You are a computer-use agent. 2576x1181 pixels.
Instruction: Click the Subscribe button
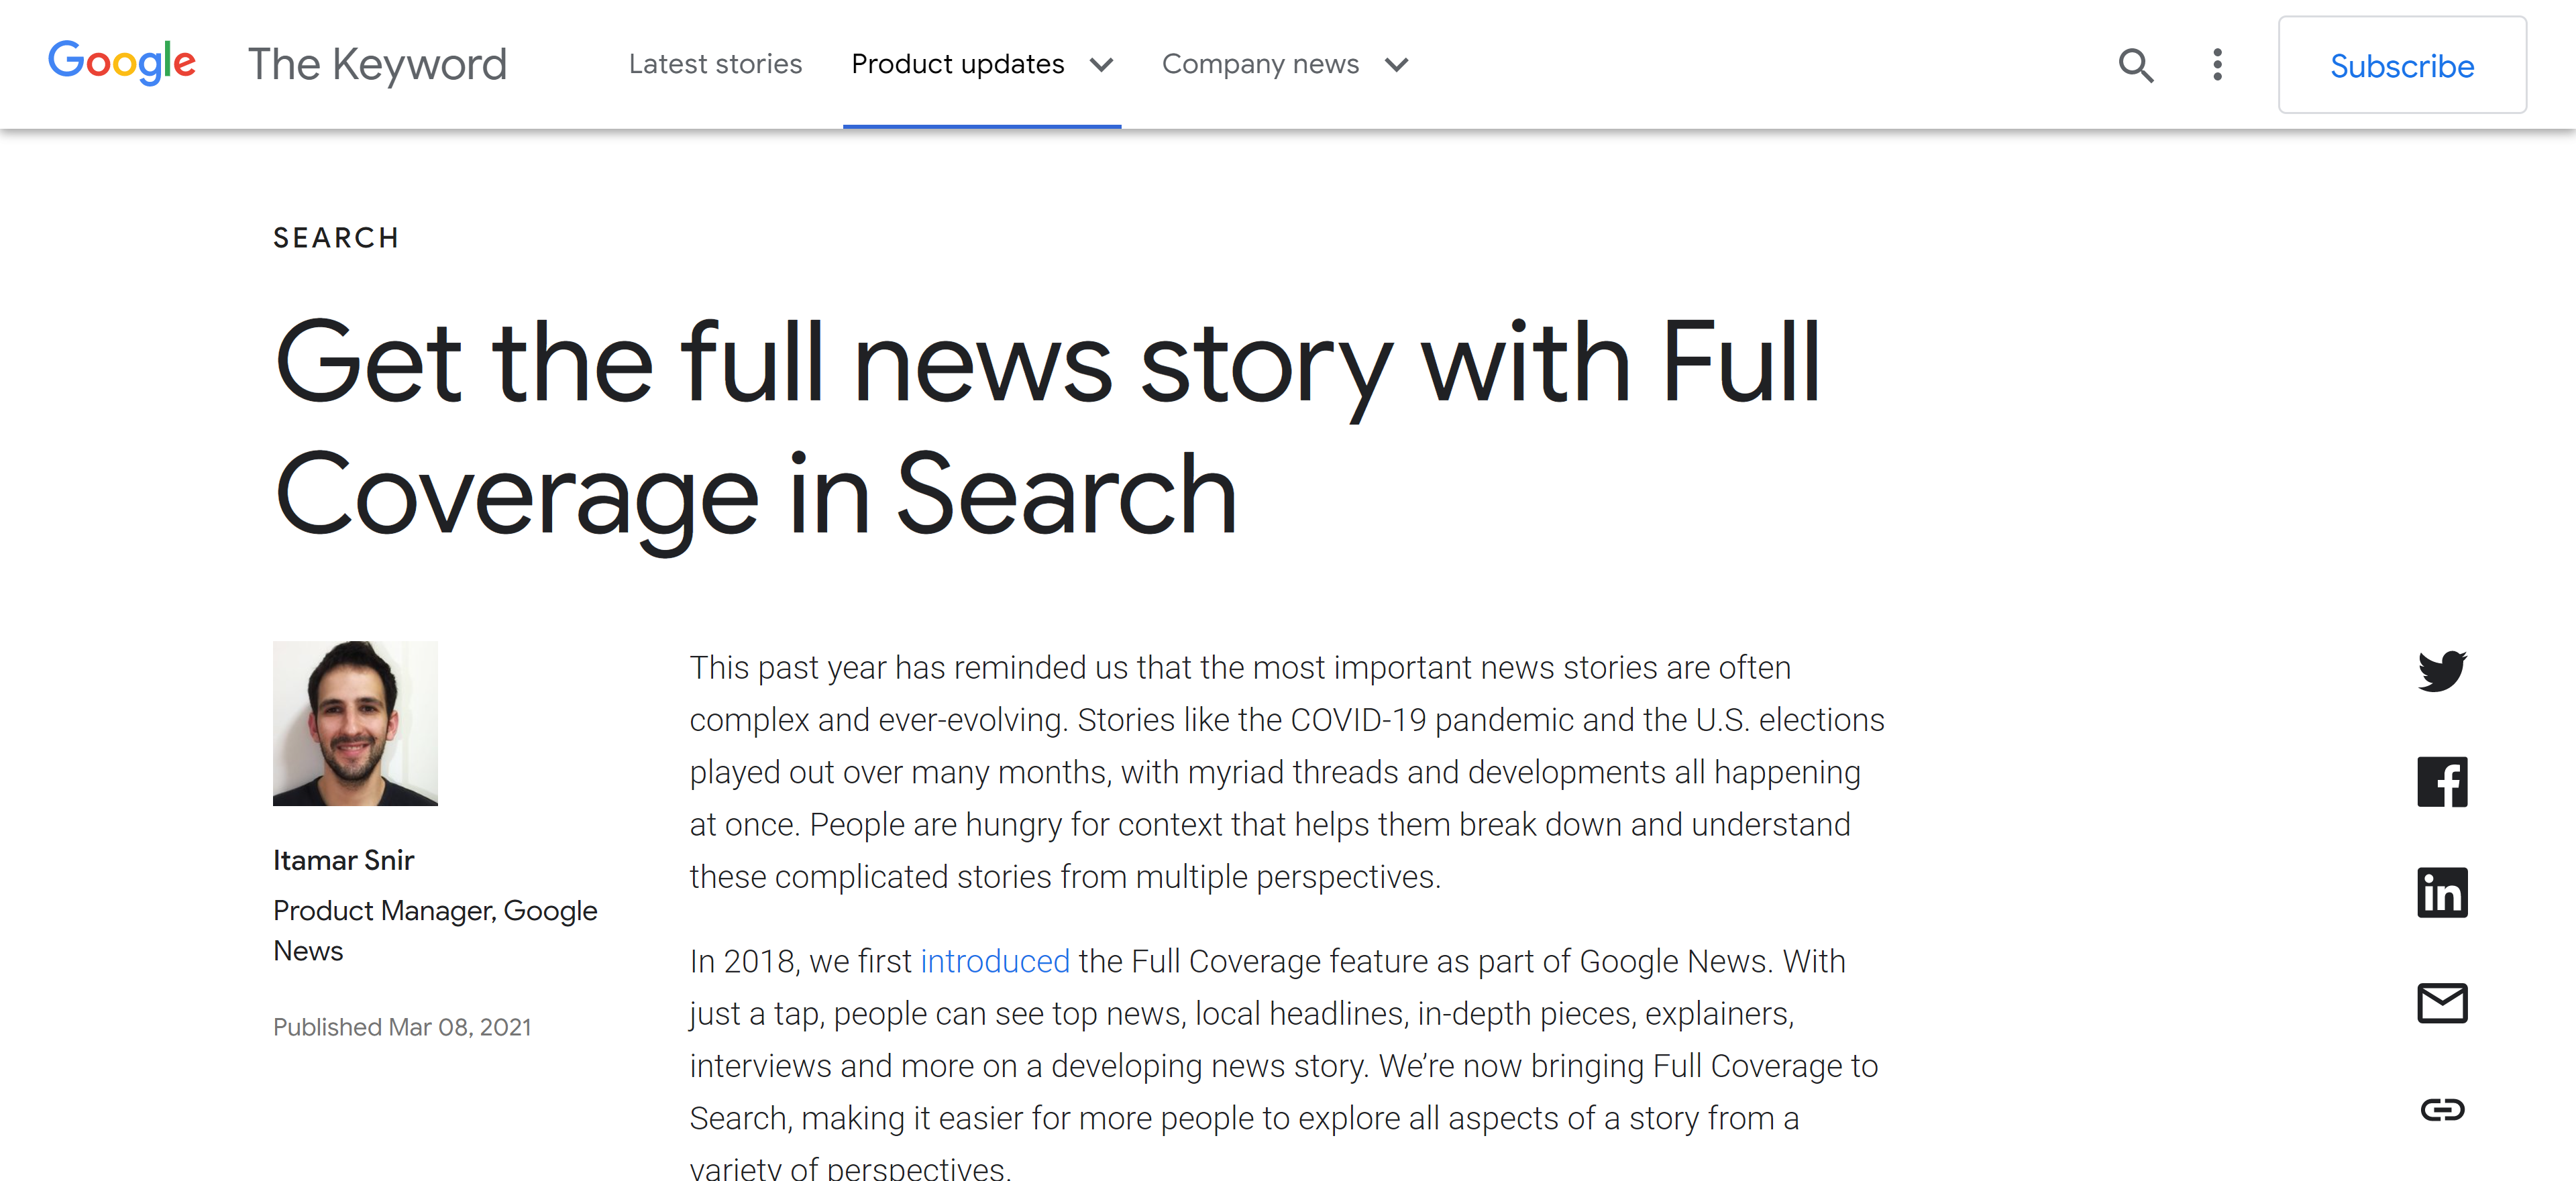(x=2402, y=65)
